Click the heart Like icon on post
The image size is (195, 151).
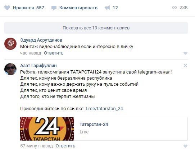[7, 8]
